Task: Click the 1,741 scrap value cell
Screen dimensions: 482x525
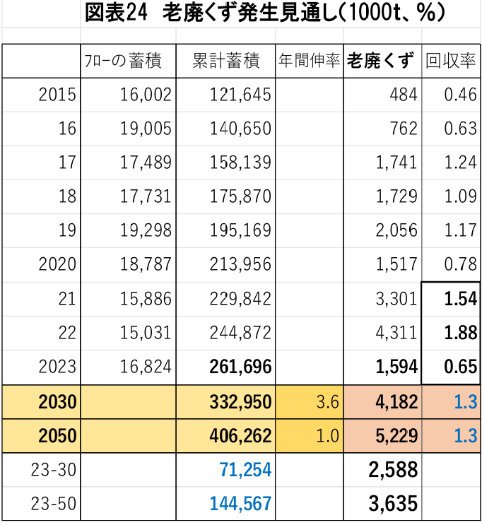Action: pos(382,163)
